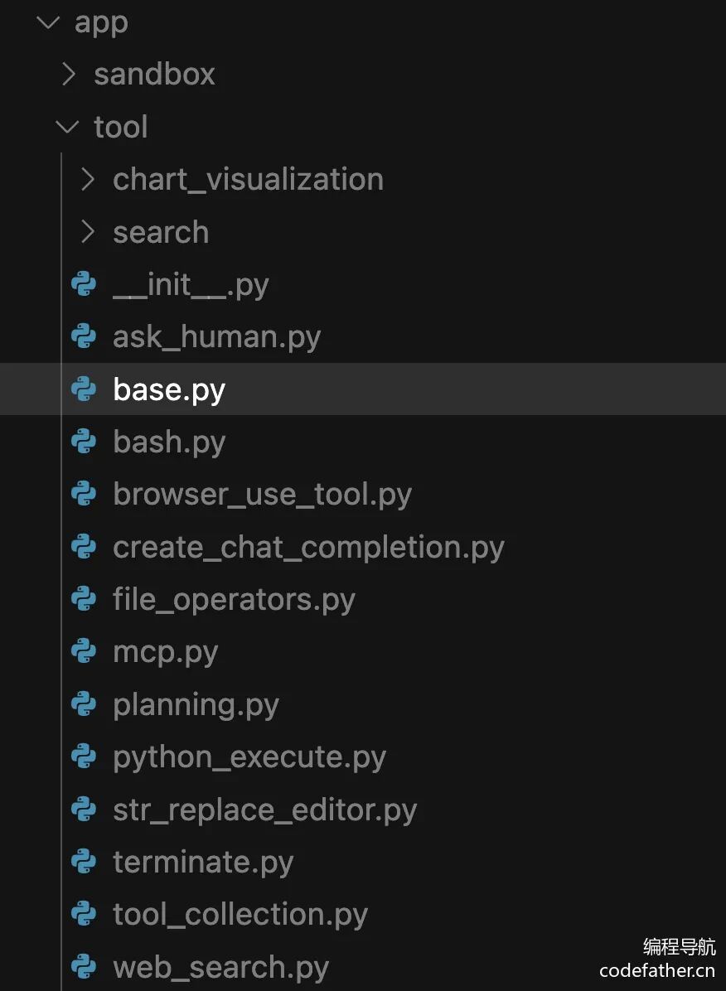Open create_chat_completion.py file

(308, 547)
